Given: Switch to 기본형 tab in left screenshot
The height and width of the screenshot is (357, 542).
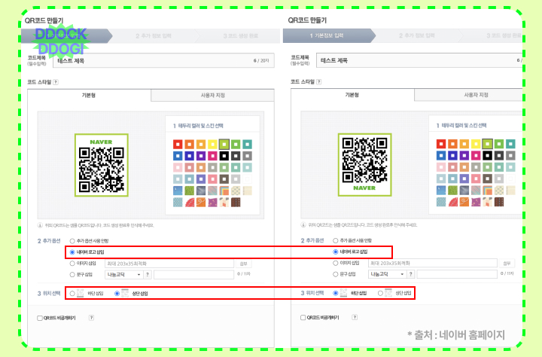Looking at the screenshot, I should [x=89, y=95].
